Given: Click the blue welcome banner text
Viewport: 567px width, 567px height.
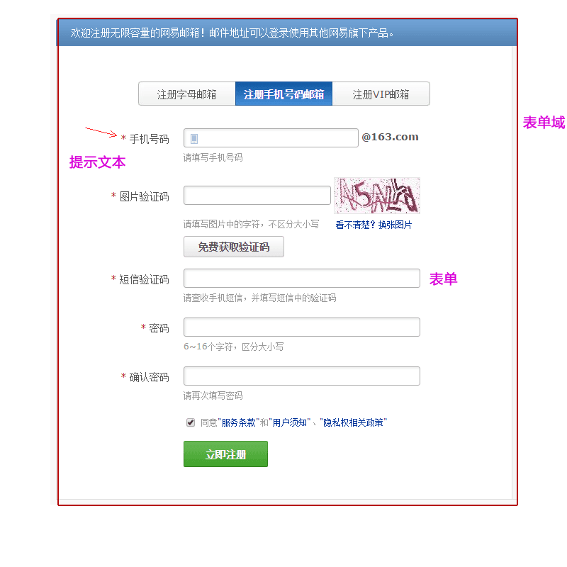Looking at the screenshot, I should tap(232, 33).
